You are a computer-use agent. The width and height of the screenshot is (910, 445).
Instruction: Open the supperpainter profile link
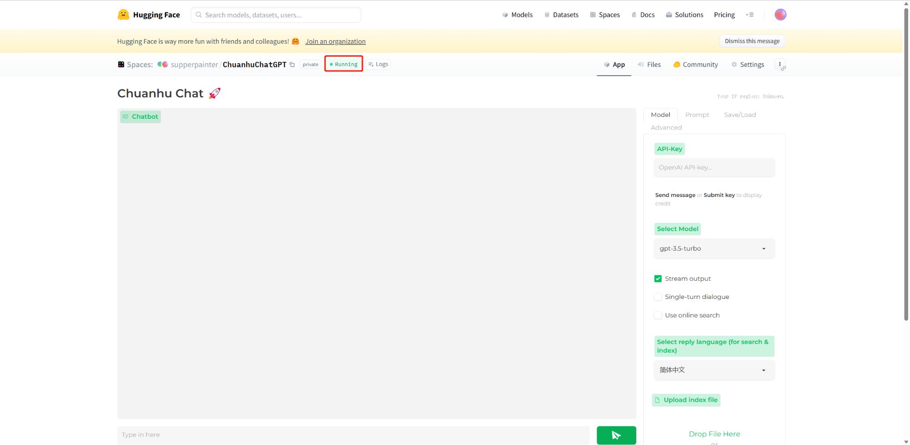[x=194, y=65]
